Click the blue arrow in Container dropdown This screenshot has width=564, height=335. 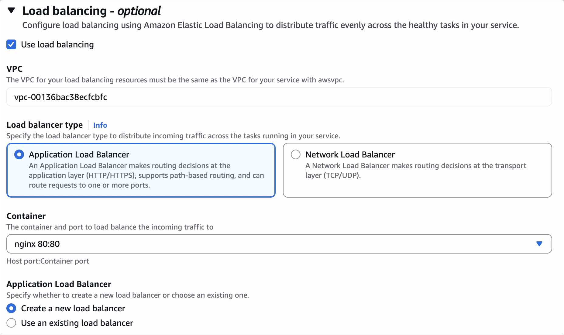click(x=539, y=244)
